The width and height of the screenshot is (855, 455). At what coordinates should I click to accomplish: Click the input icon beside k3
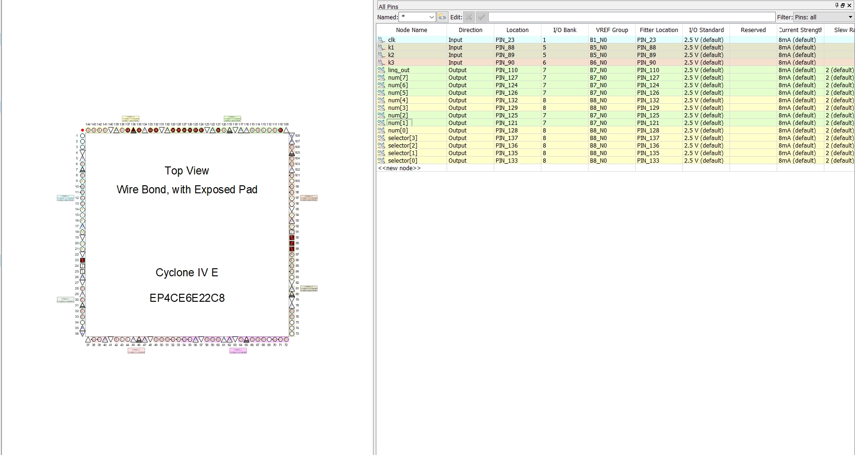381,62
